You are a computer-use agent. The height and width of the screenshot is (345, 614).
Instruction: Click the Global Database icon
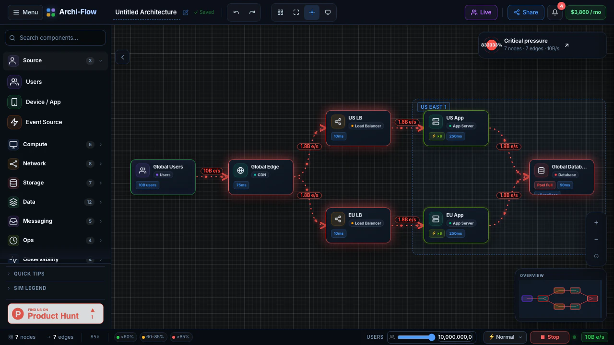[x=542, y=171]
